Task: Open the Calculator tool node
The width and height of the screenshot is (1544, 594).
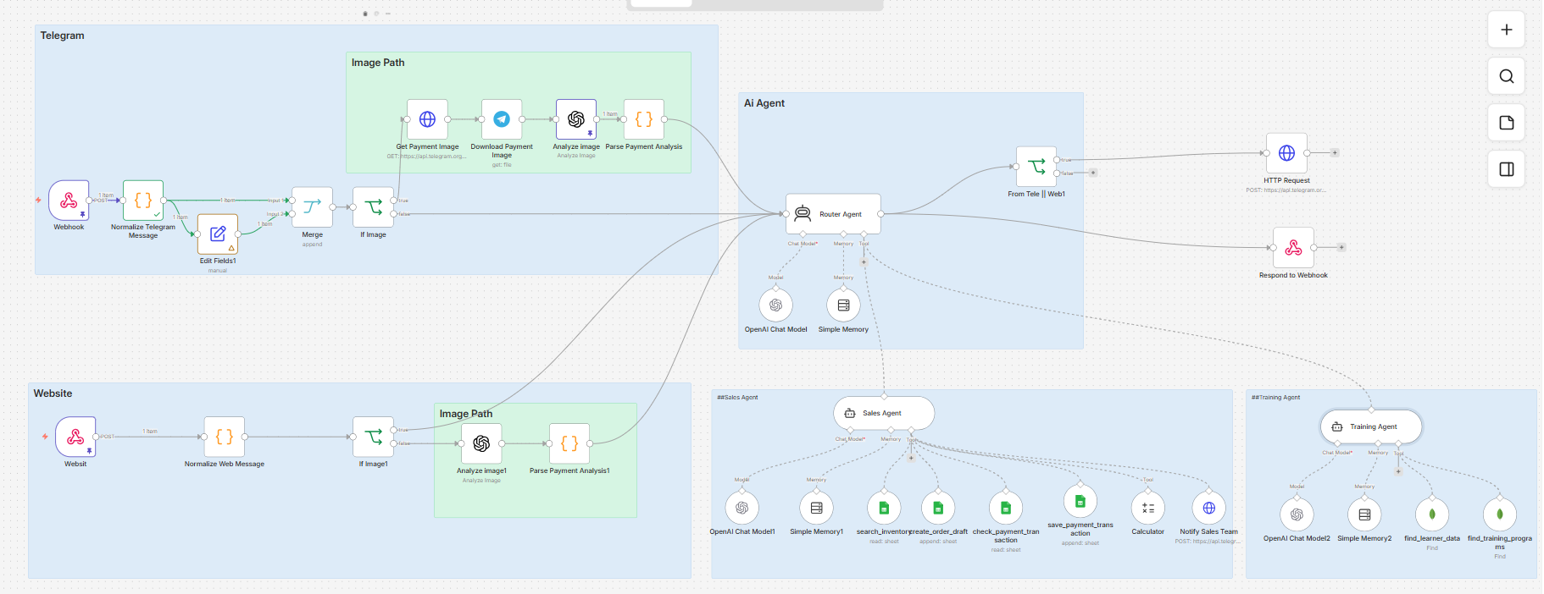Action: 1148,508
